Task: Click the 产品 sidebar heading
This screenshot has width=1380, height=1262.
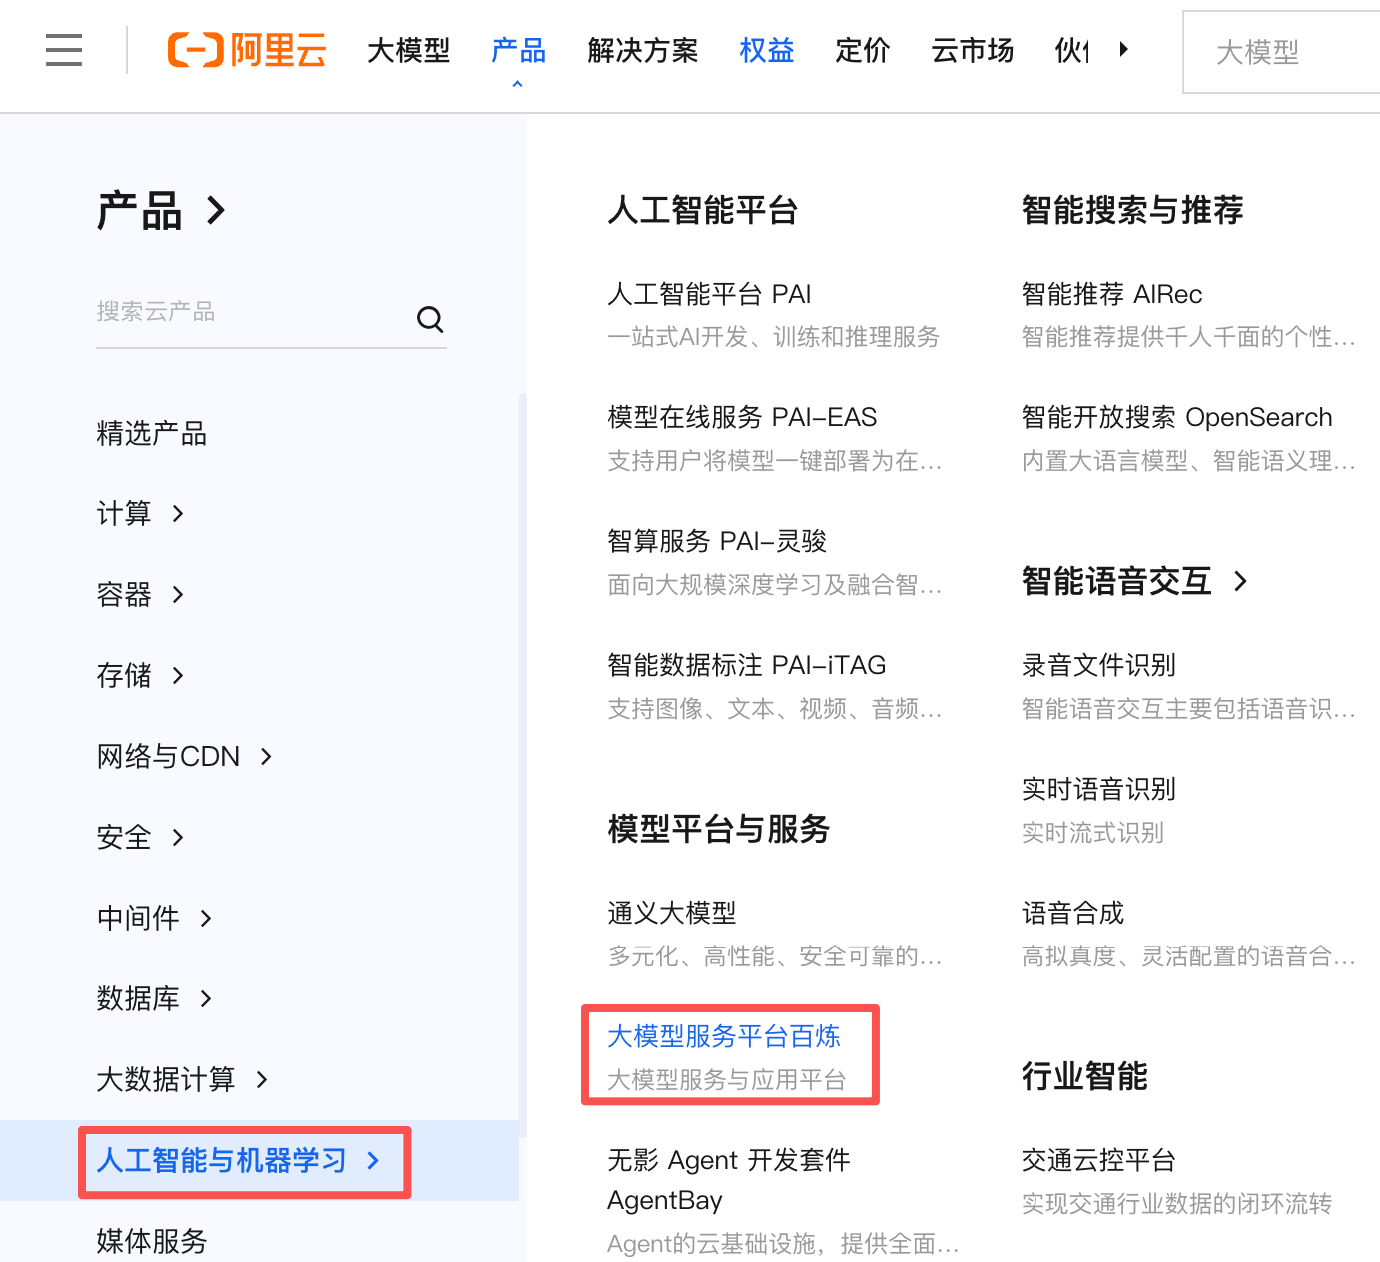Action: coord(139,211)
